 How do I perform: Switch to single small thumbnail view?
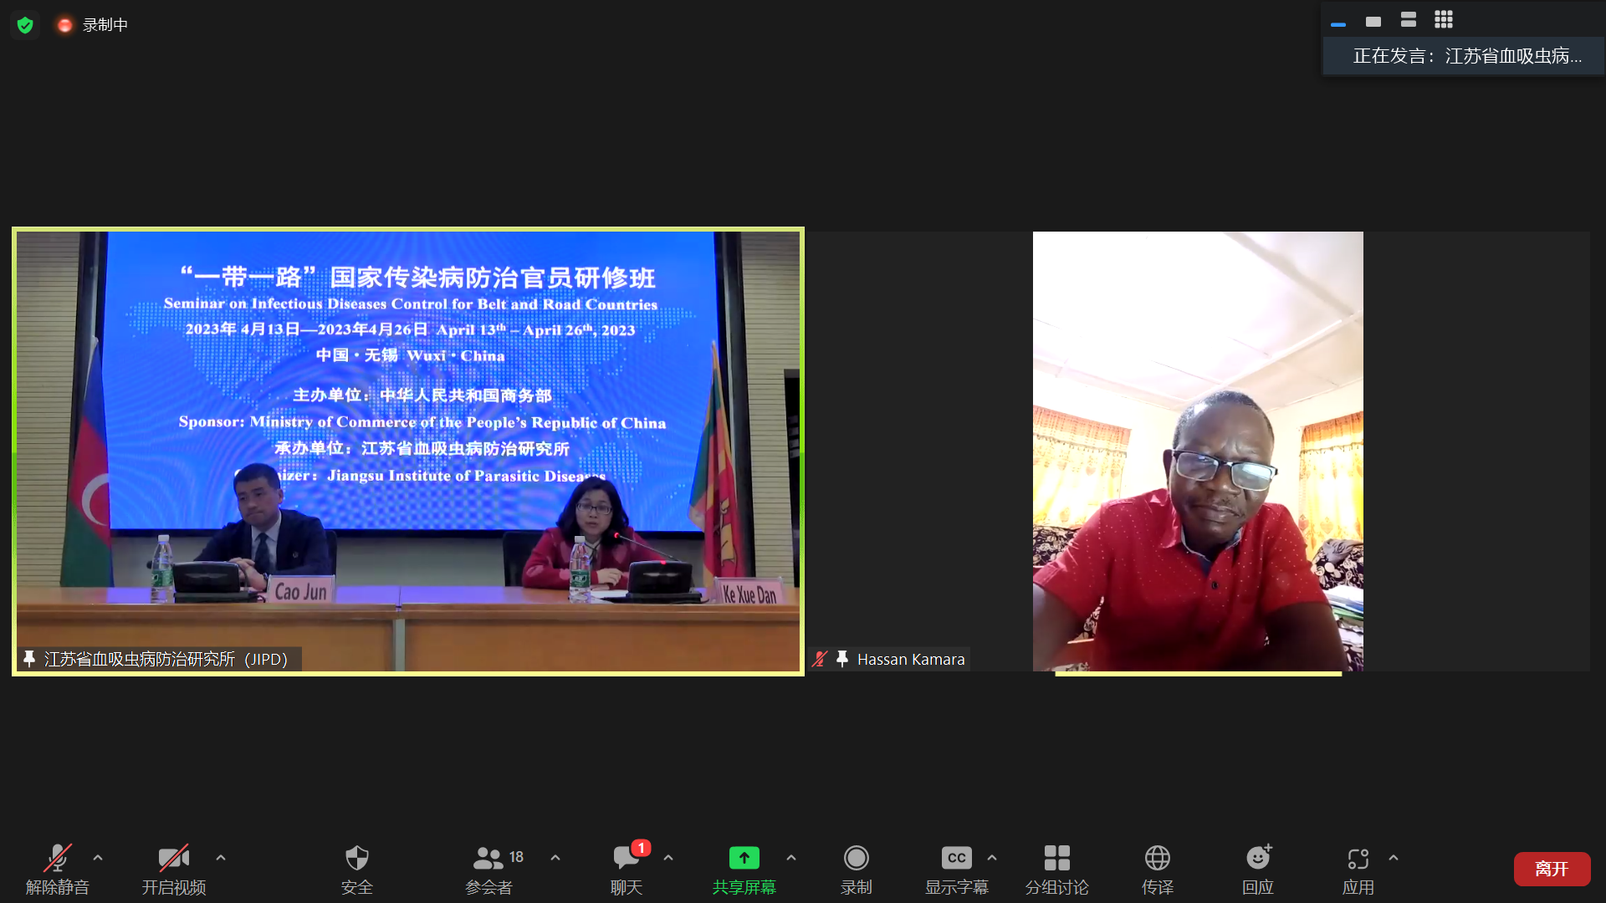point(1373,21)
